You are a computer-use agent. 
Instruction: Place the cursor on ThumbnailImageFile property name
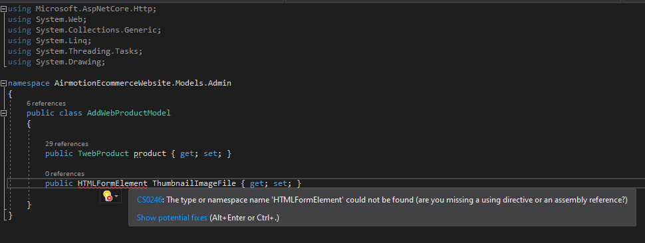click(194, 183)
